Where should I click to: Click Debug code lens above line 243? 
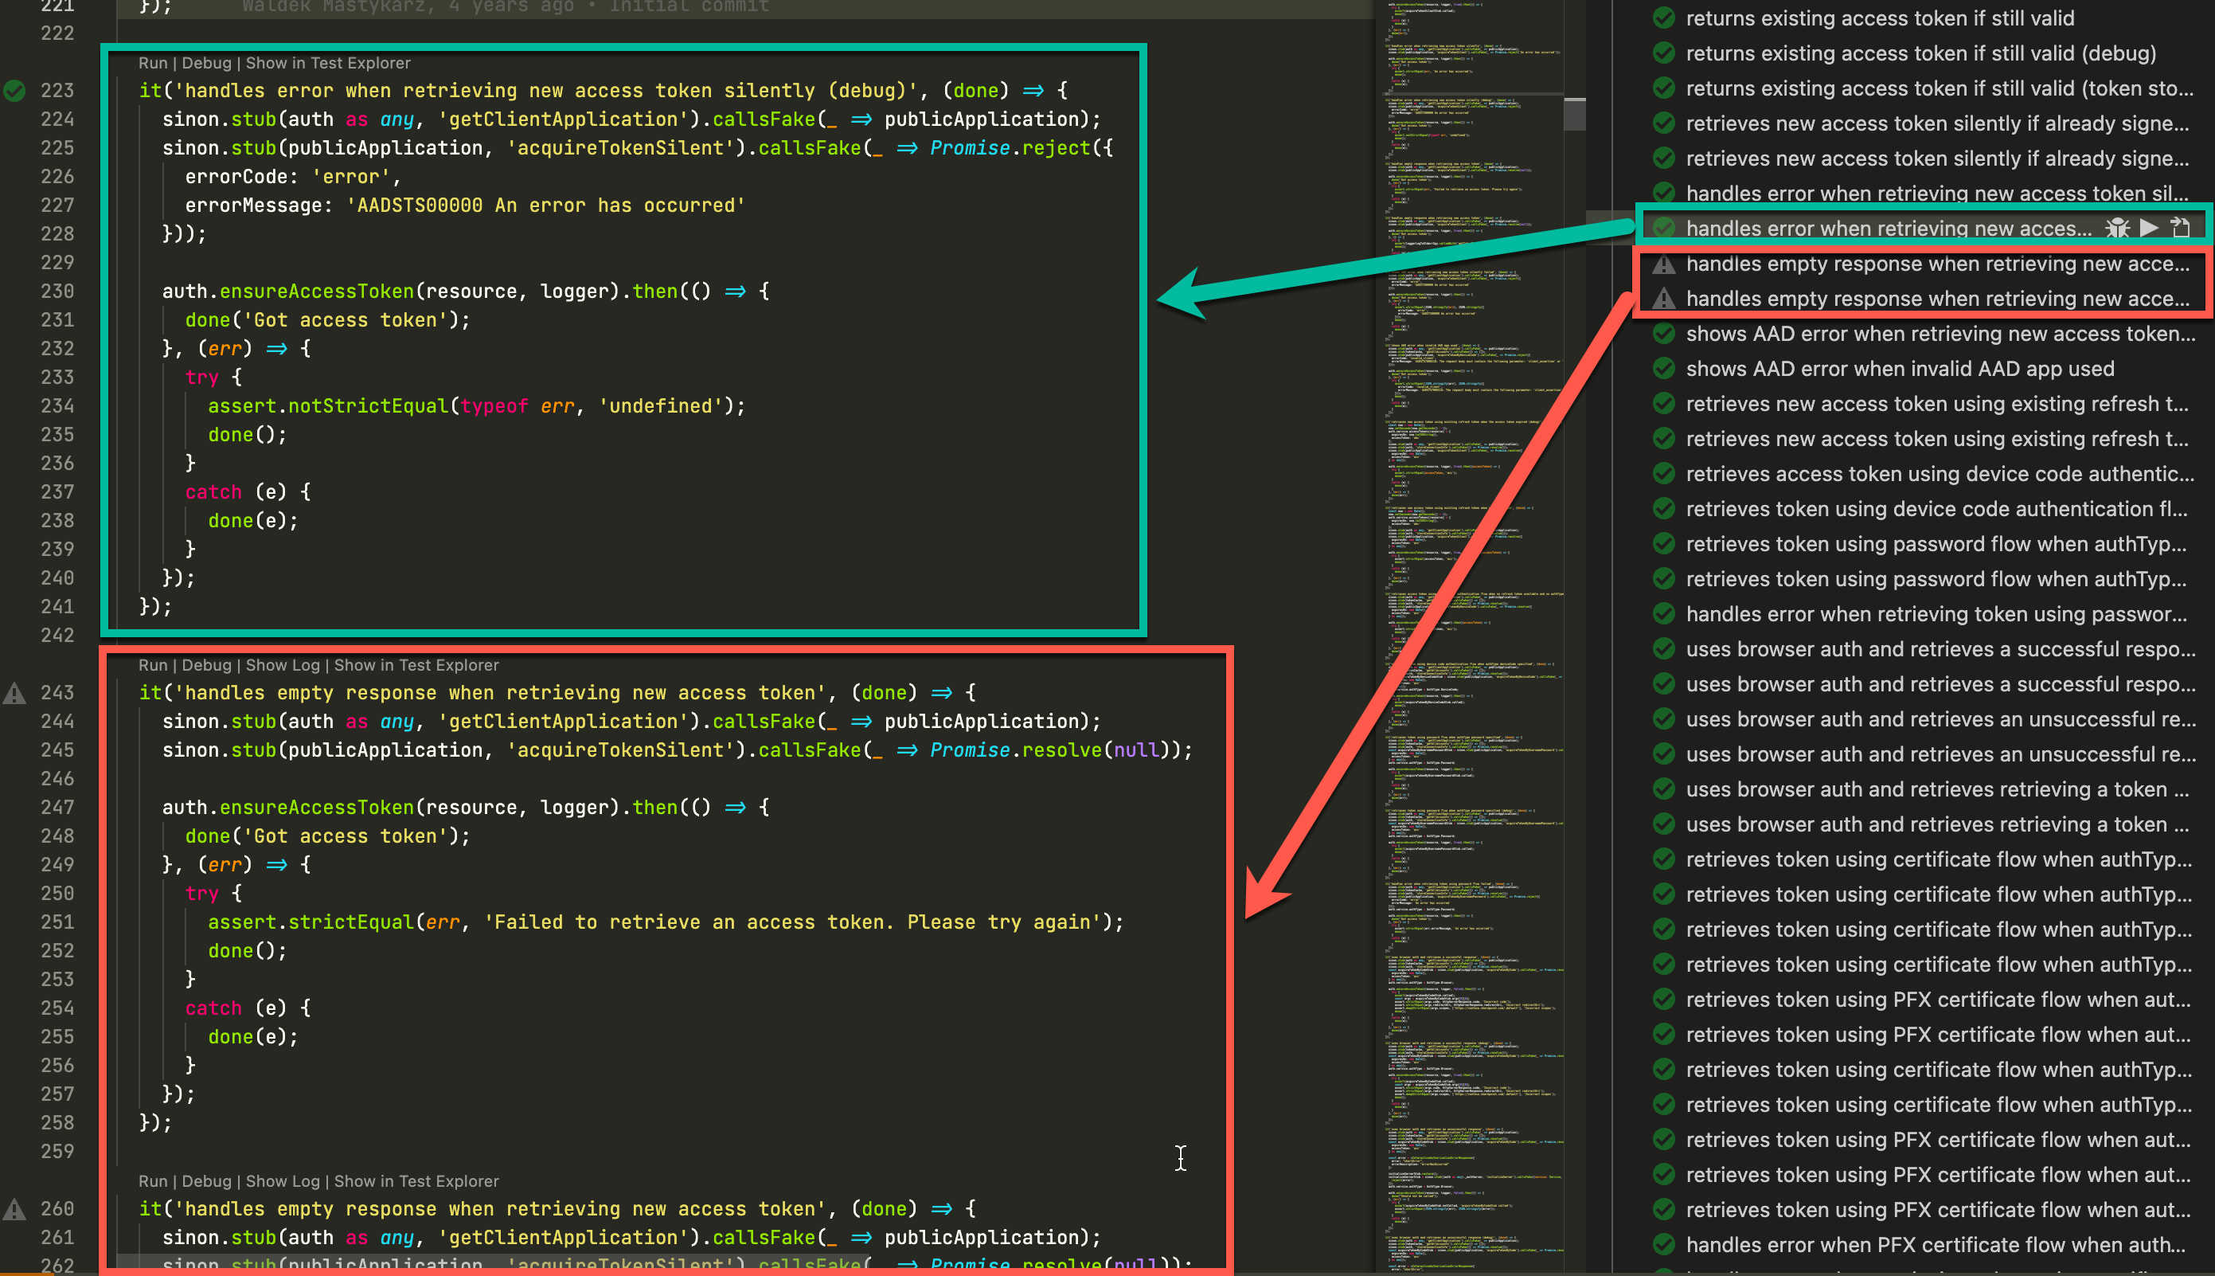point(207,665)
